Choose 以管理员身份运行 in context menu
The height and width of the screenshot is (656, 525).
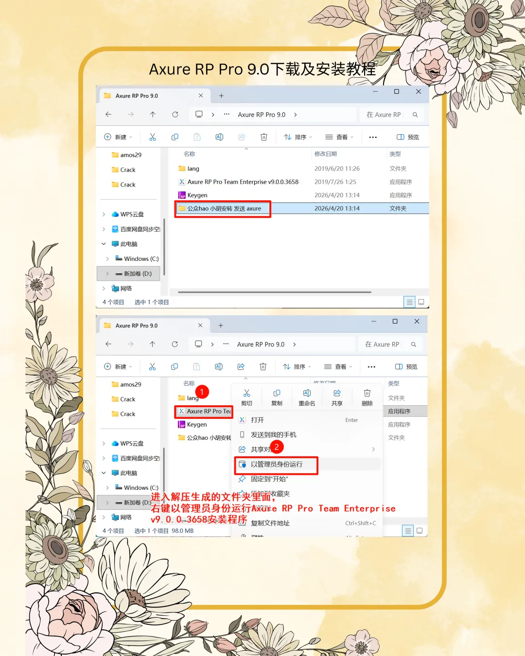[x=307, y=464]
